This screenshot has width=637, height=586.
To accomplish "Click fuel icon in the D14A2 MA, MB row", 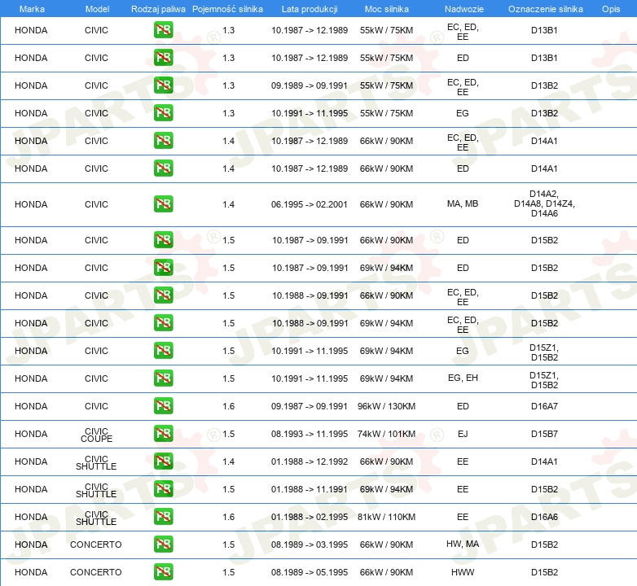I will (163, 203).
